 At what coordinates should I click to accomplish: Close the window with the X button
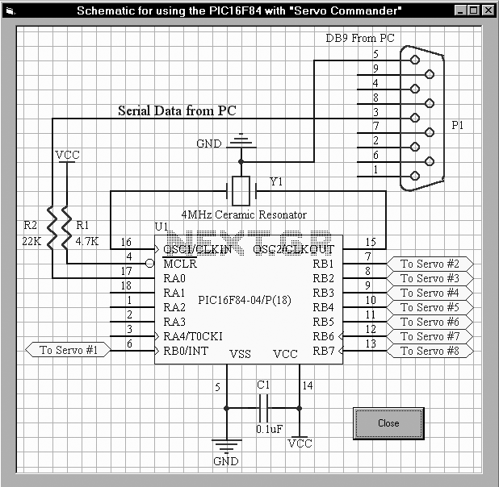[x=489, y=10]
